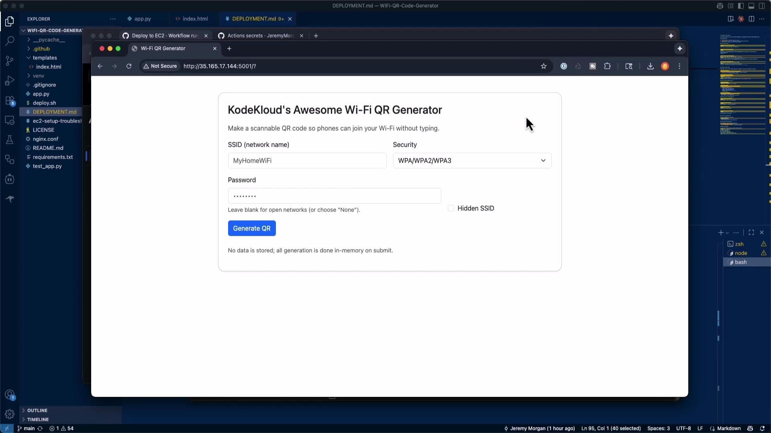Maximize the terminal panel

click(751, 233)
